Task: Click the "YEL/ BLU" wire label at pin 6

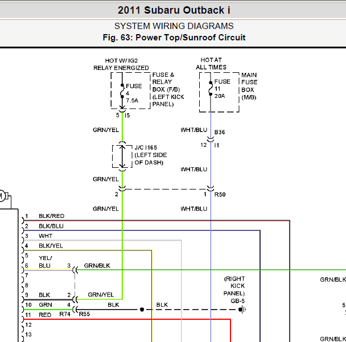Action: tap(45, 262)
